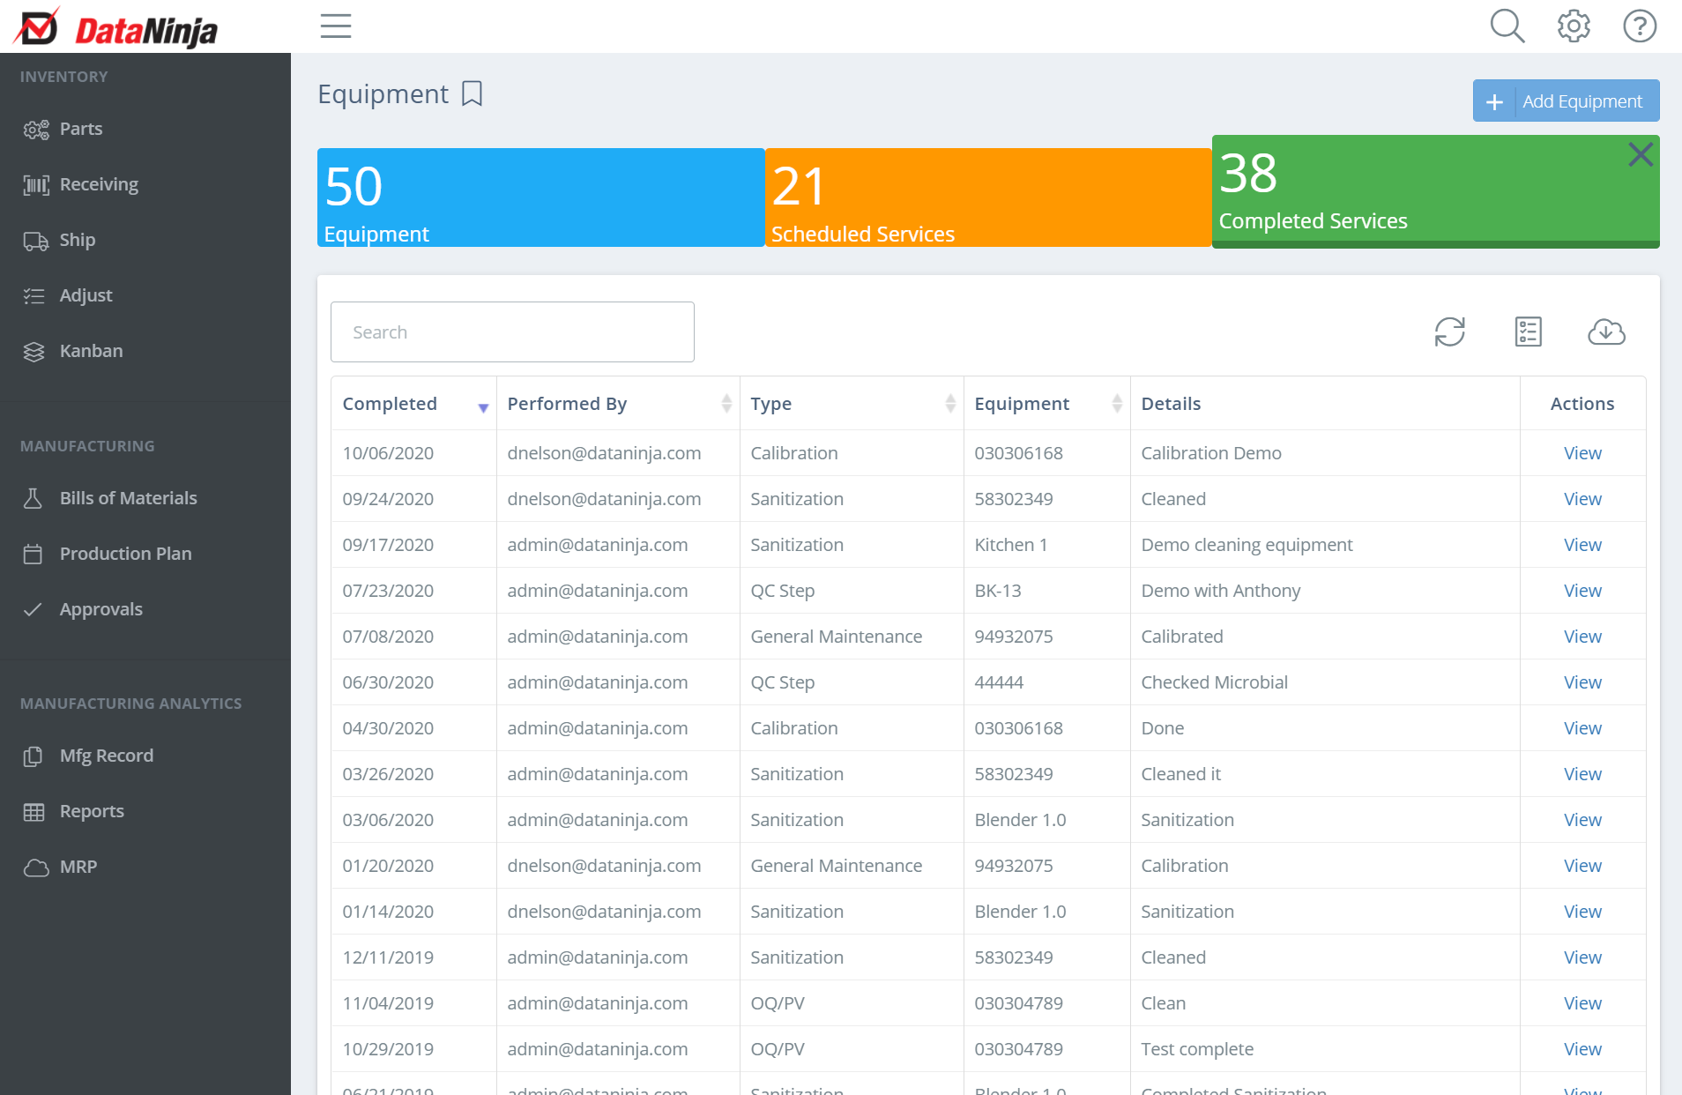
Task: View the 10/29/2019 Test complete record
Action: 1582,1049
